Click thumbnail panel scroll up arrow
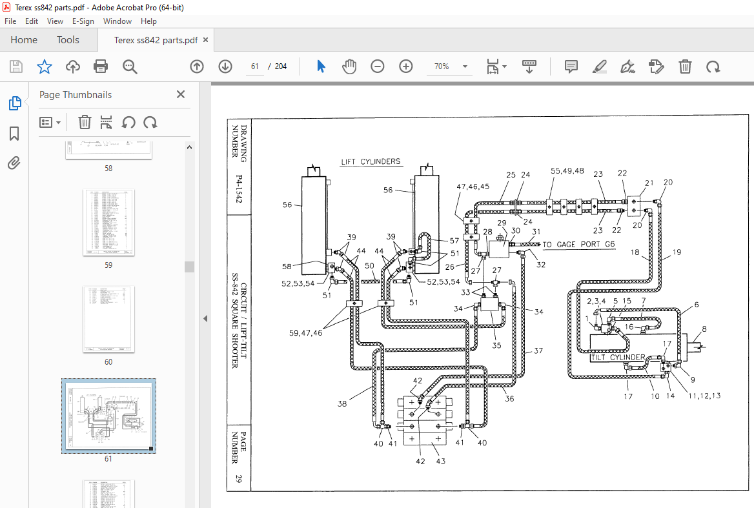Image resolution: width=754 pixels, height=508 pixels. [189, 148]
